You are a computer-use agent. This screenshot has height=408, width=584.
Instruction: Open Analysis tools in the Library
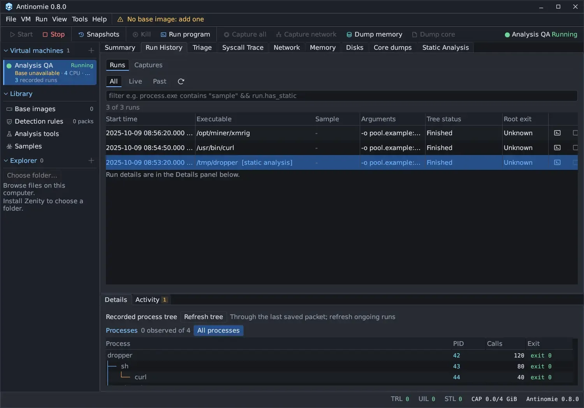(x=50, y=134)
